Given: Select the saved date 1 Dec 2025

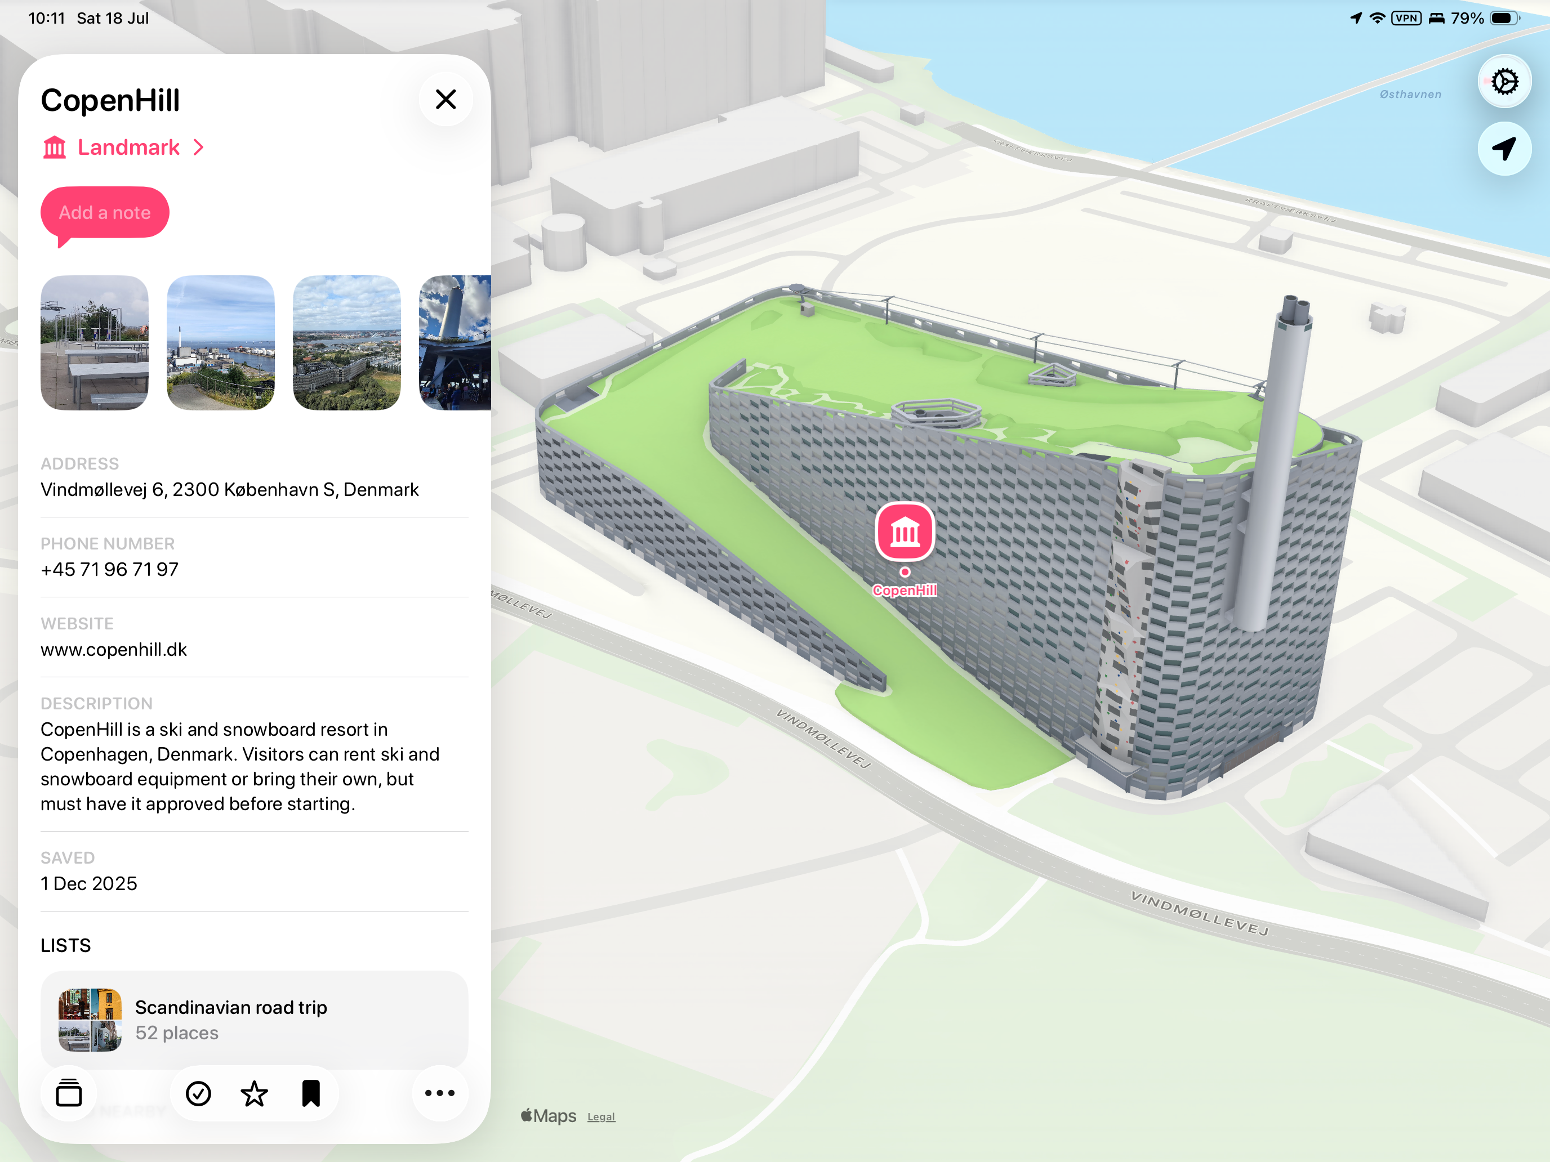Looking at the screenshot, I should 89,883.
